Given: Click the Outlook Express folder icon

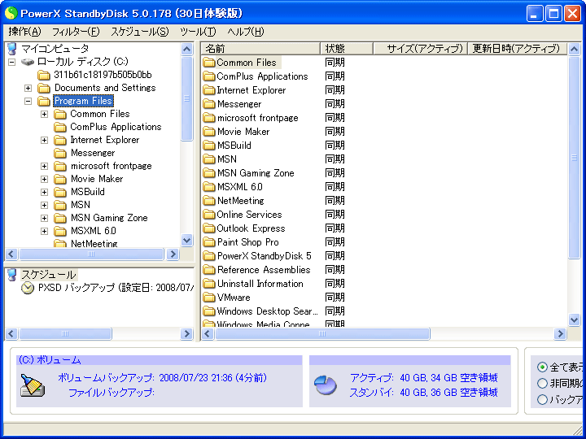Looking at the screenshot, I should [209, 228].
